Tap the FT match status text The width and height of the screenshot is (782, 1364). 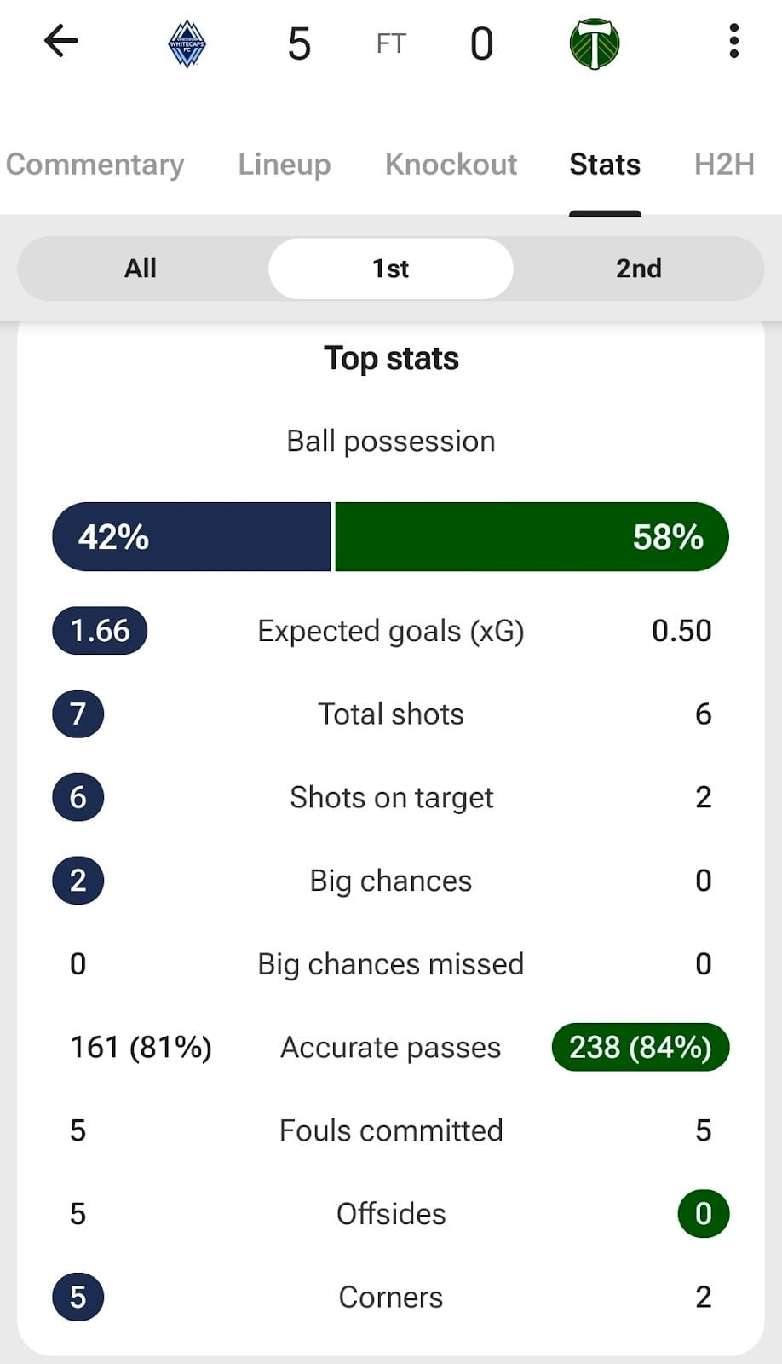[x=391, y=43]
